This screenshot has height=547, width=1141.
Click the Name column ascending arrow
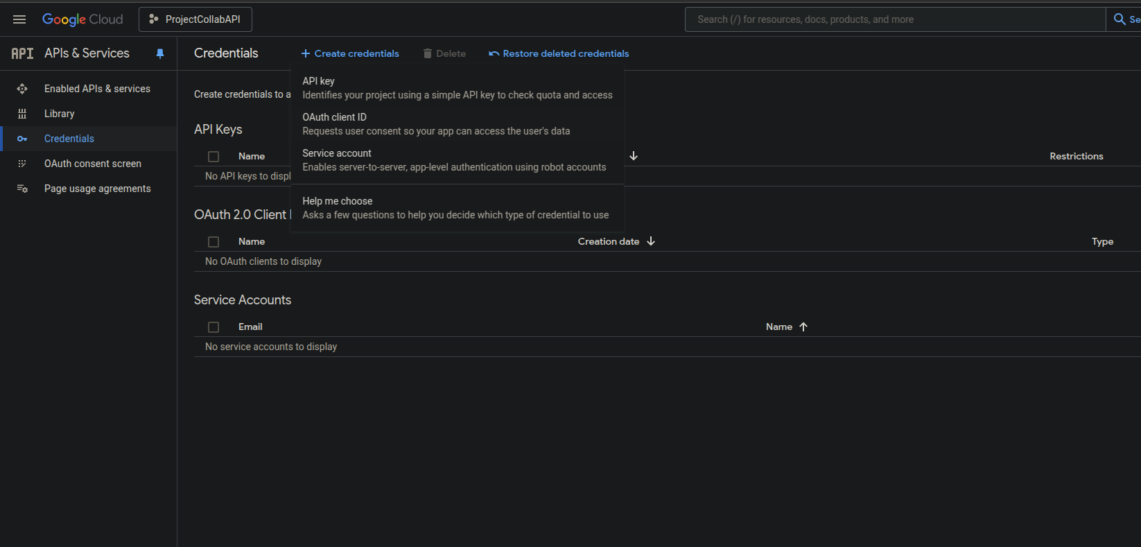tap(803, 327)
